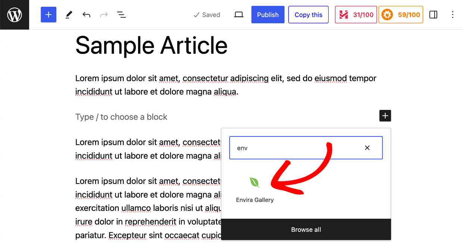Open the three-dot Options menu

point(453,15)
